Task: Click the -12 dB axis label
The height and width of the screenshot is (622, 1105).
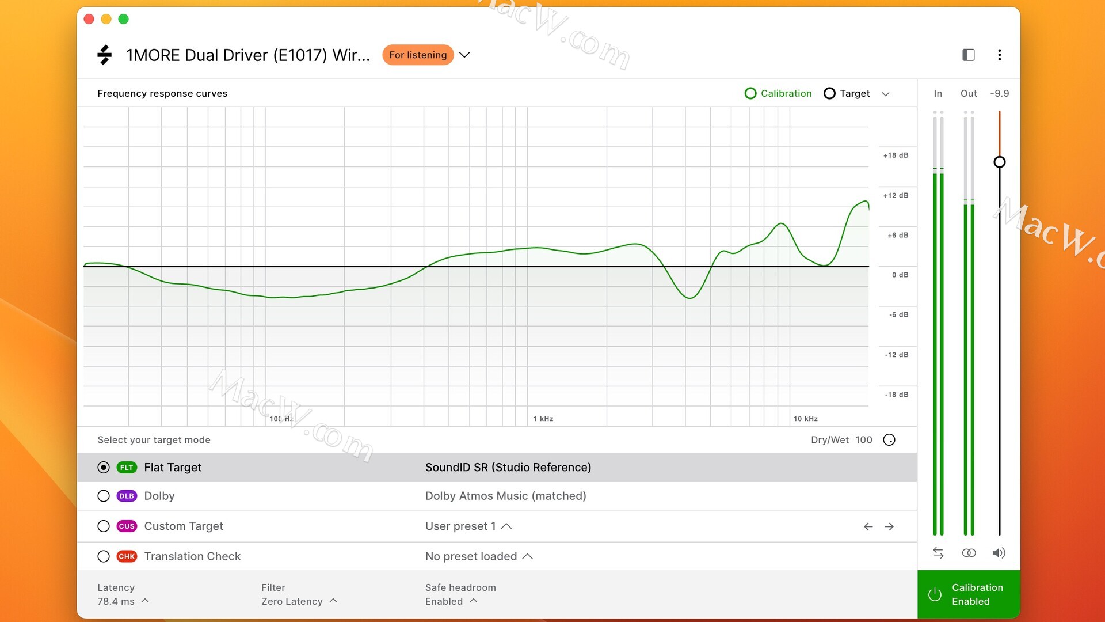Action: [x=897, y=355]
